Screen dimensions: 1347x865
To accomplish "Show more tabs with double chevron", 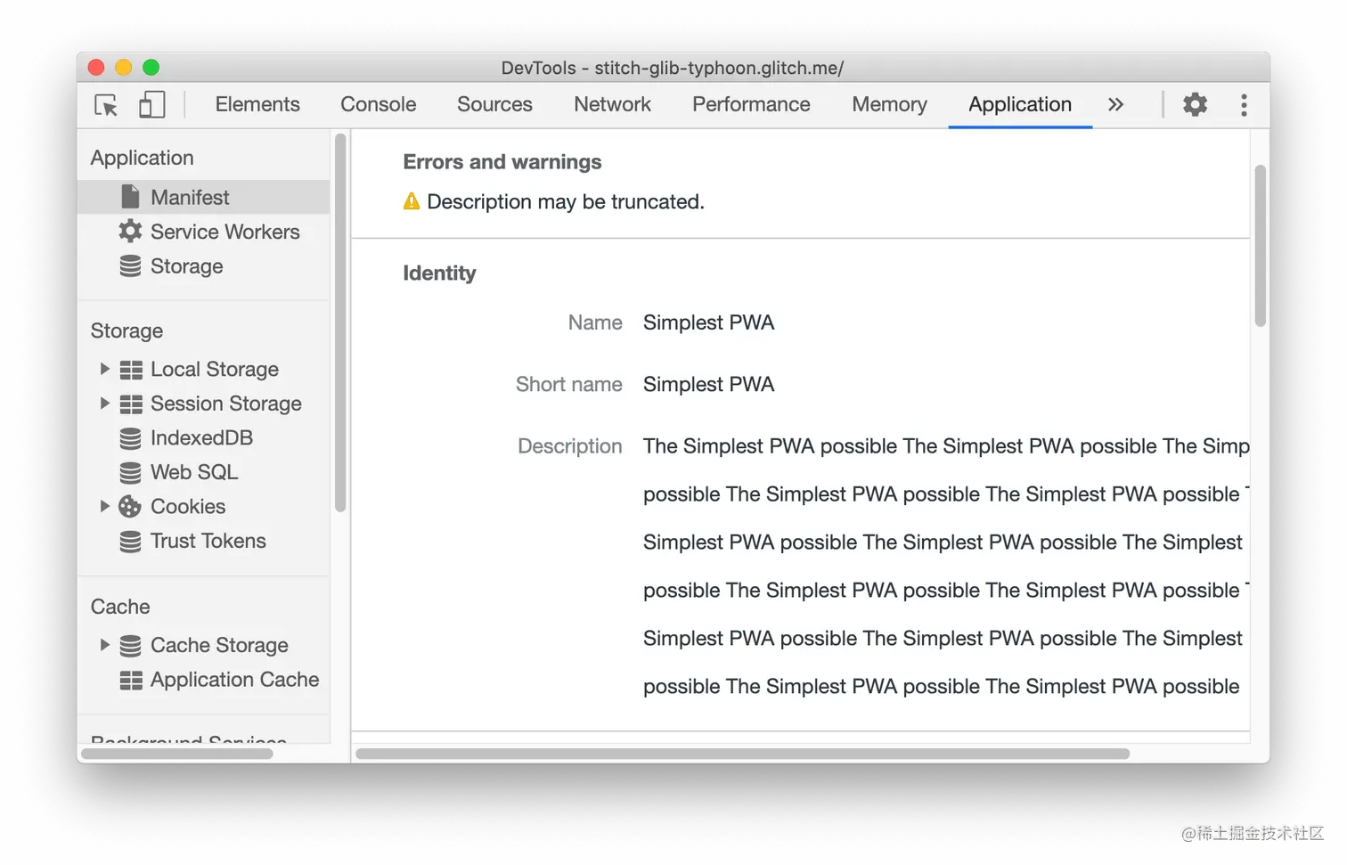I will click(x=1115, y=104).
